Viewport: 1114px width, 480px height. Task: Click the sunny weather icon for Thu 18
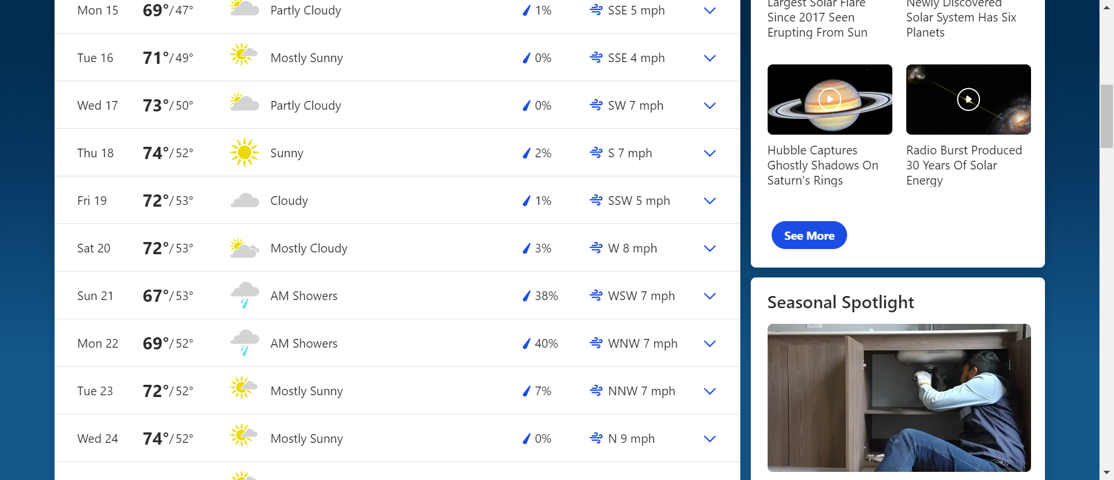(244, 153)
